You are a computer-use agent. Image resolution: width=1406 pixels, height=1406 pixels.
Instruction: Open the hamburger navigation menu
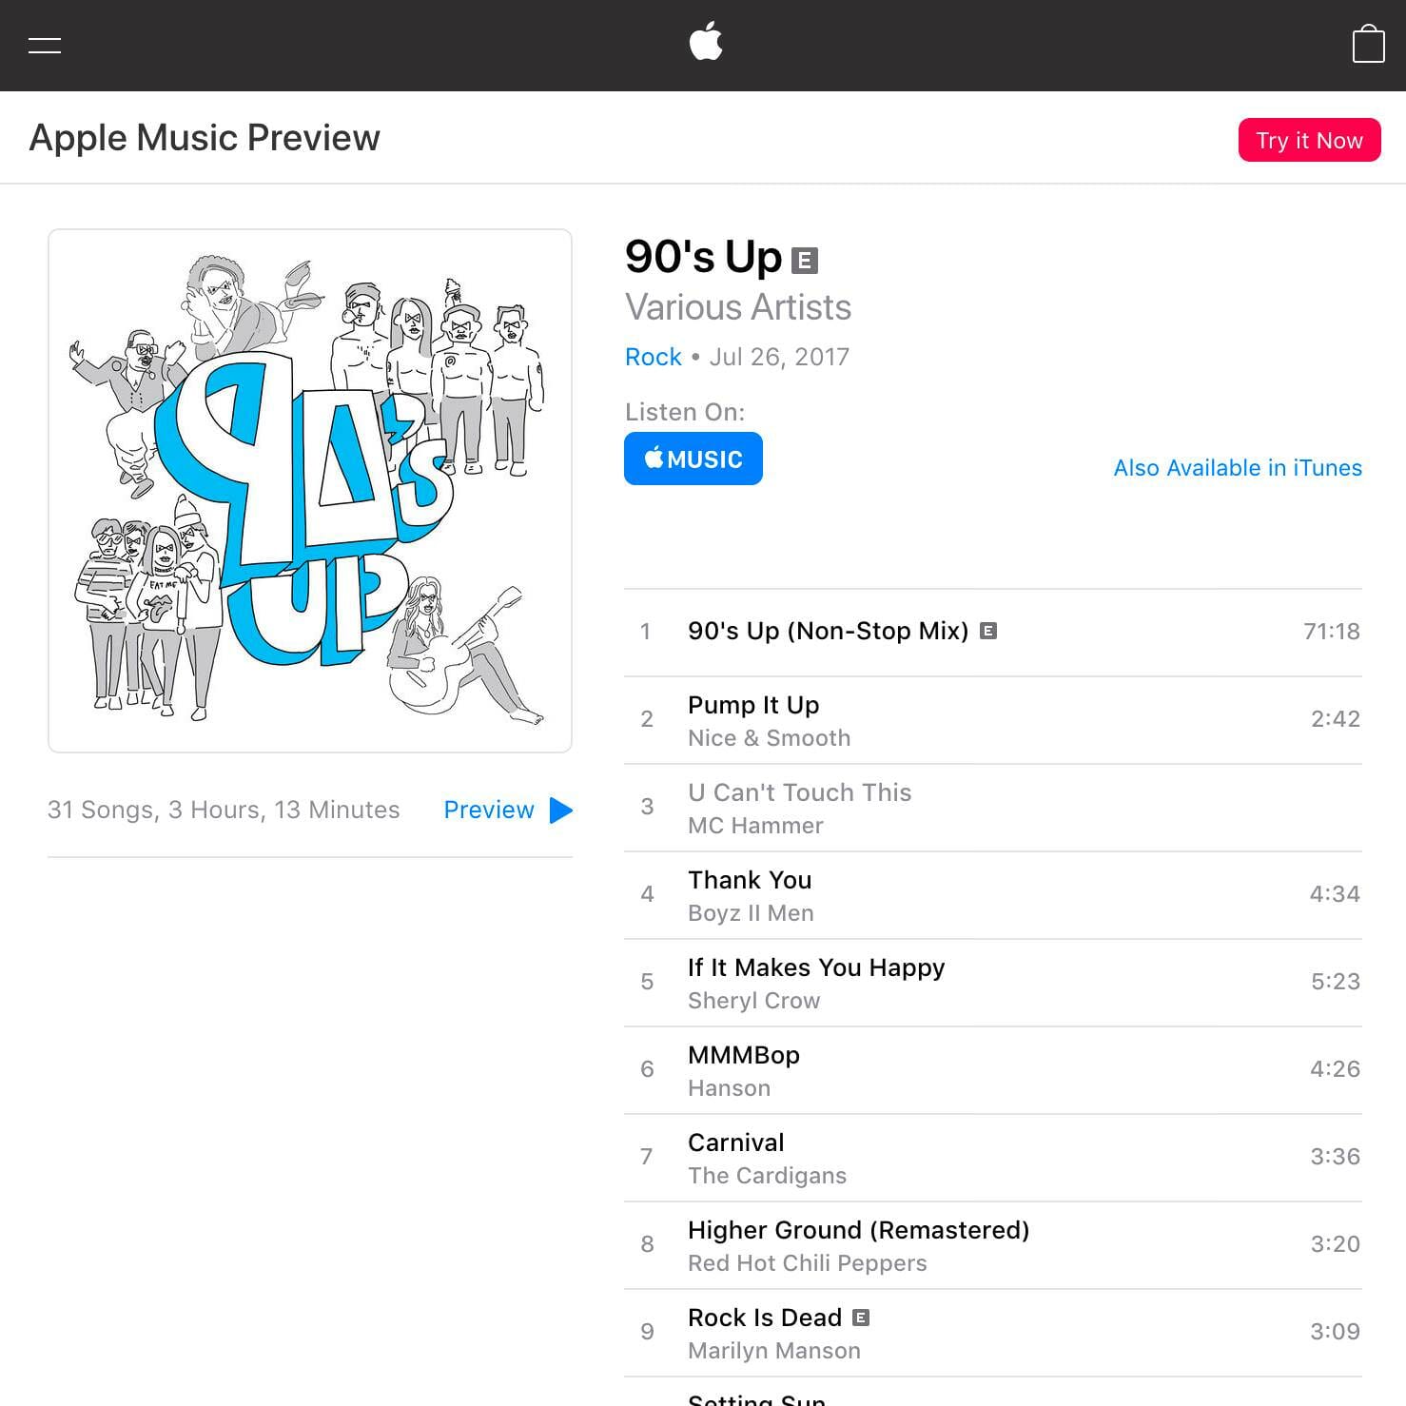(x=45, y=45)
